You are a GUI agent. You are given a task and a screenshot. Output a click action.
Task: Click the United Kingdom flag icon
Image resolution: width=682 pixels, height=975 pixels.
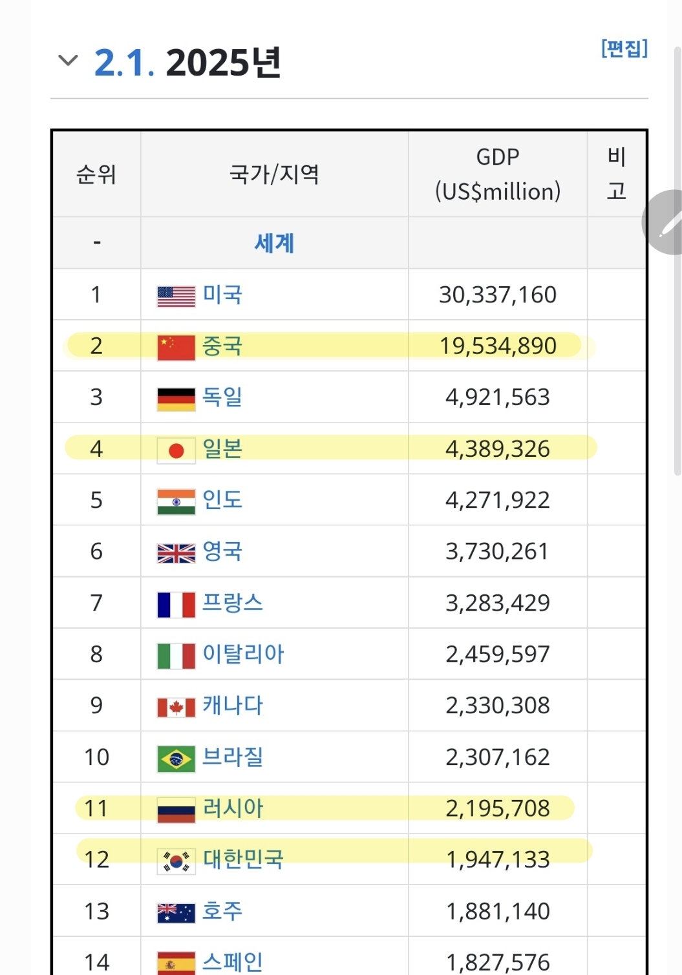click(176, 553)
